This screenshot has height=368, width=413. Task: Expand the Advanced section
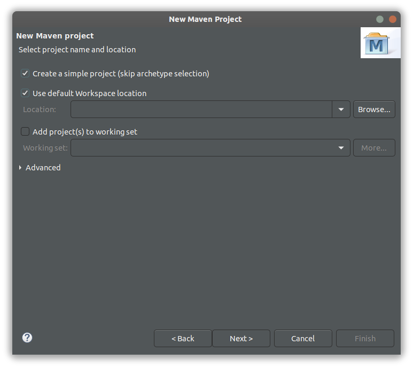pos(20,167)
